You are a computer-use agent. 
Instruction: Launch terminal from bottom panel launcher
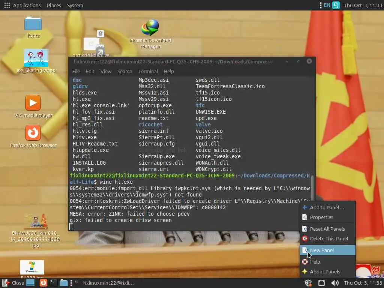pos(53,283)
